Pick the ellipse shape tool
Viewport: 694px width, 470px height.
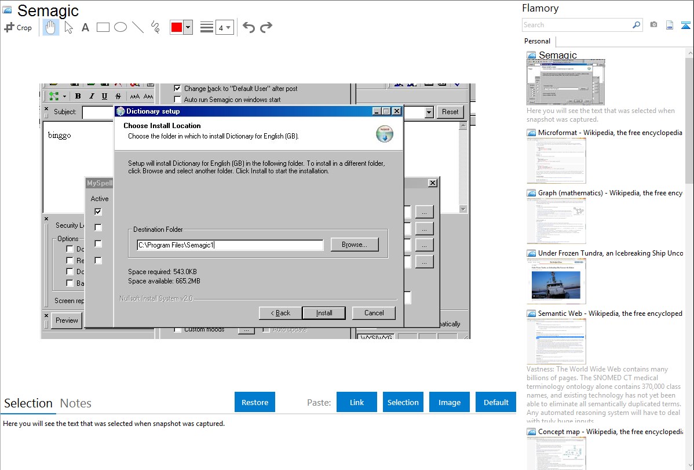120,27
